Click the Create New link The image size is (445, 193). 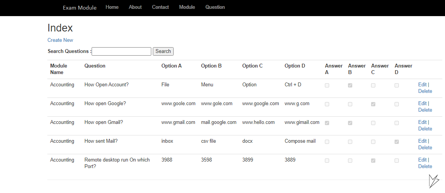tap(60, 40)
